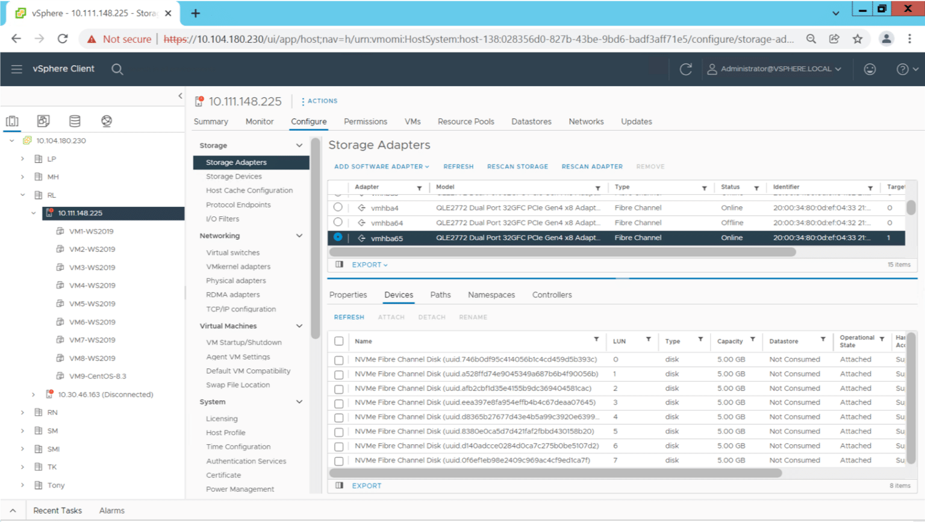Check the LUN 1 disk checkbox
Viewport: 925px width, 522px height.
[339, 374]
